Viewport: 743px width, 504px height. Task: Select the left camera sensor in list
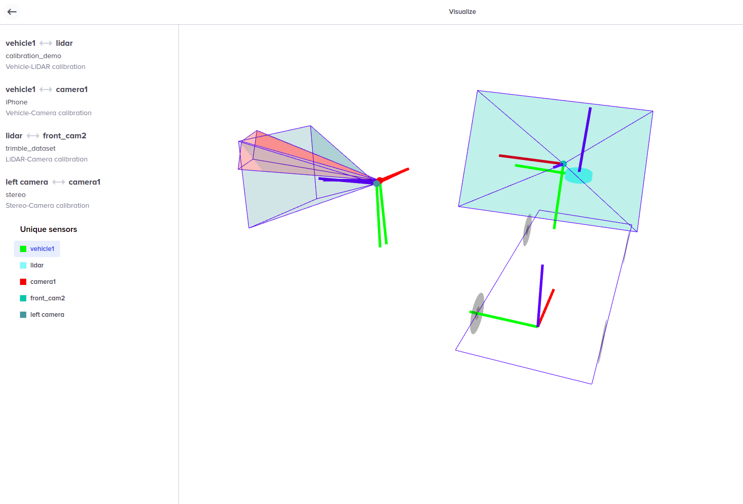tap(42, 315)
